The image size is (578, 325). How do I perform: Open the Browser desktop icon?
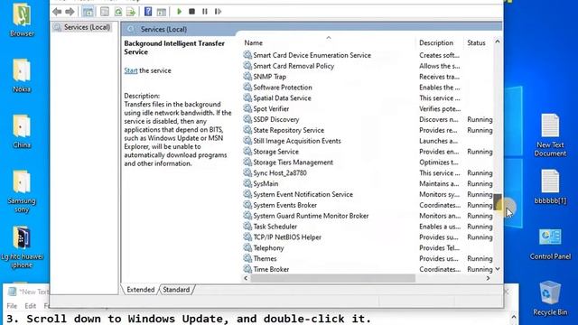pos(22,20)
